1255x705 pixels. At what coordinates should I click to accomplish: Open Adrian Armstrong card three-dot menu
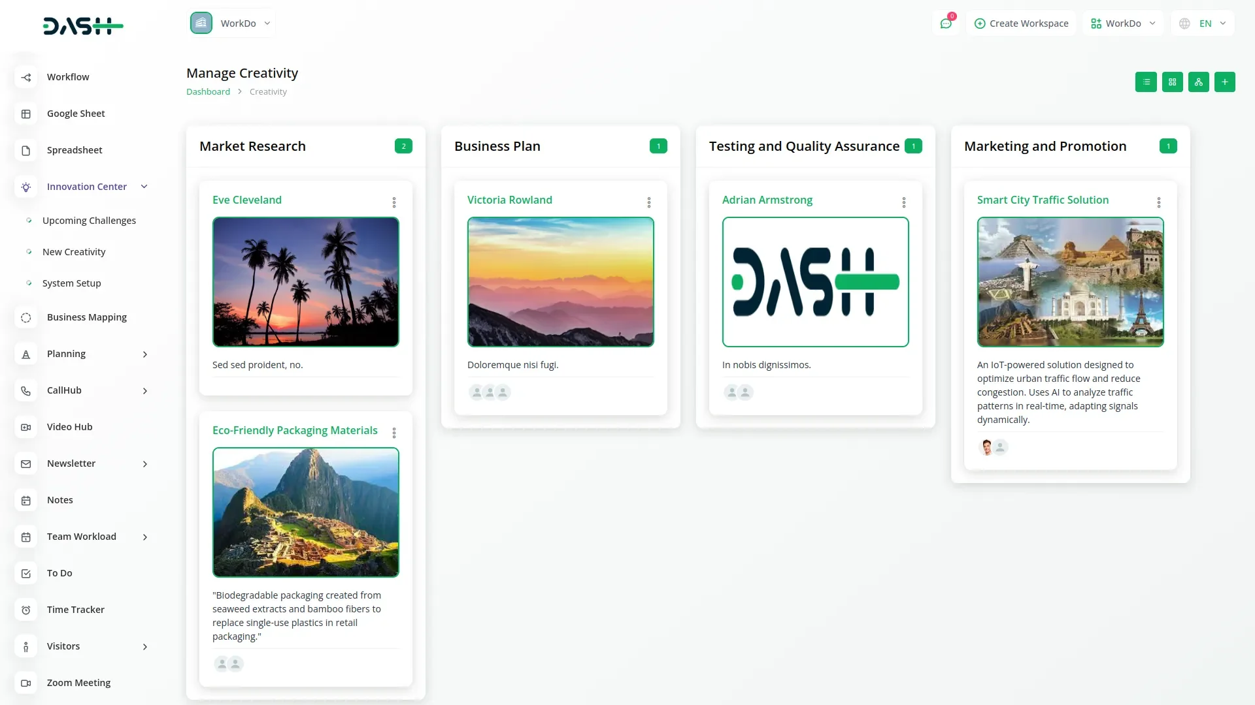[904, 202]
